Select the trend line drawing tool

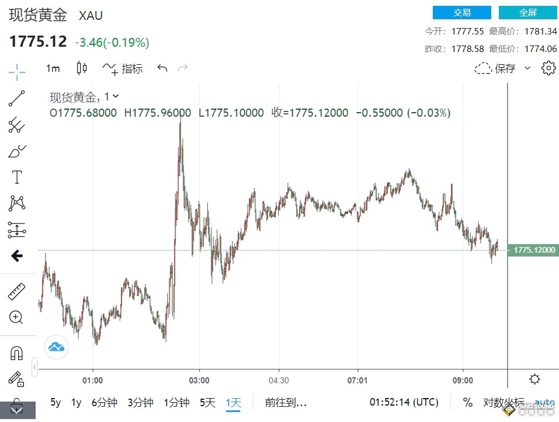17,99
